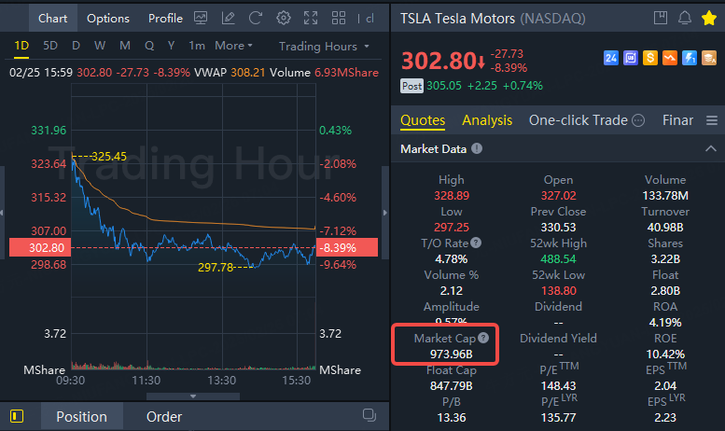Viewport: 725px width, 431px height.
Task: Open the Trading Hours dropdown
Action: pyautogui.click(x=324, y=47)
